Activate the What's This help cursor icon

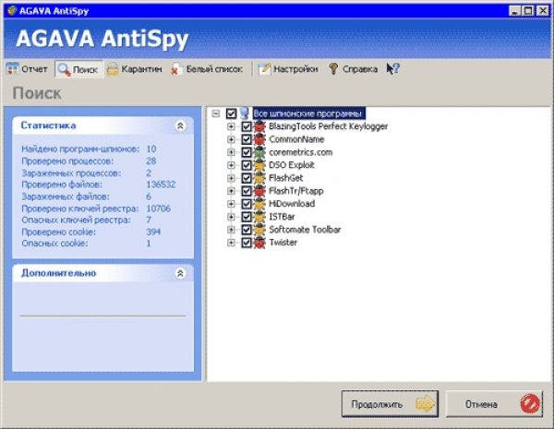(392, 68)
